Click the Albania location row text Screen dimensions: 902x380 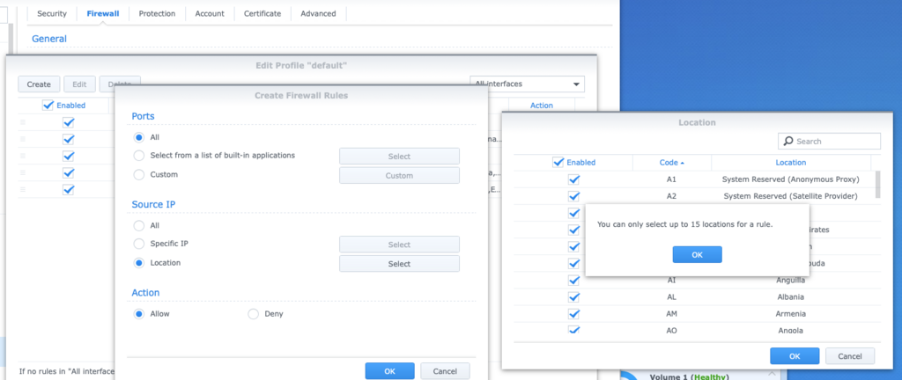(x=790, y=297)
